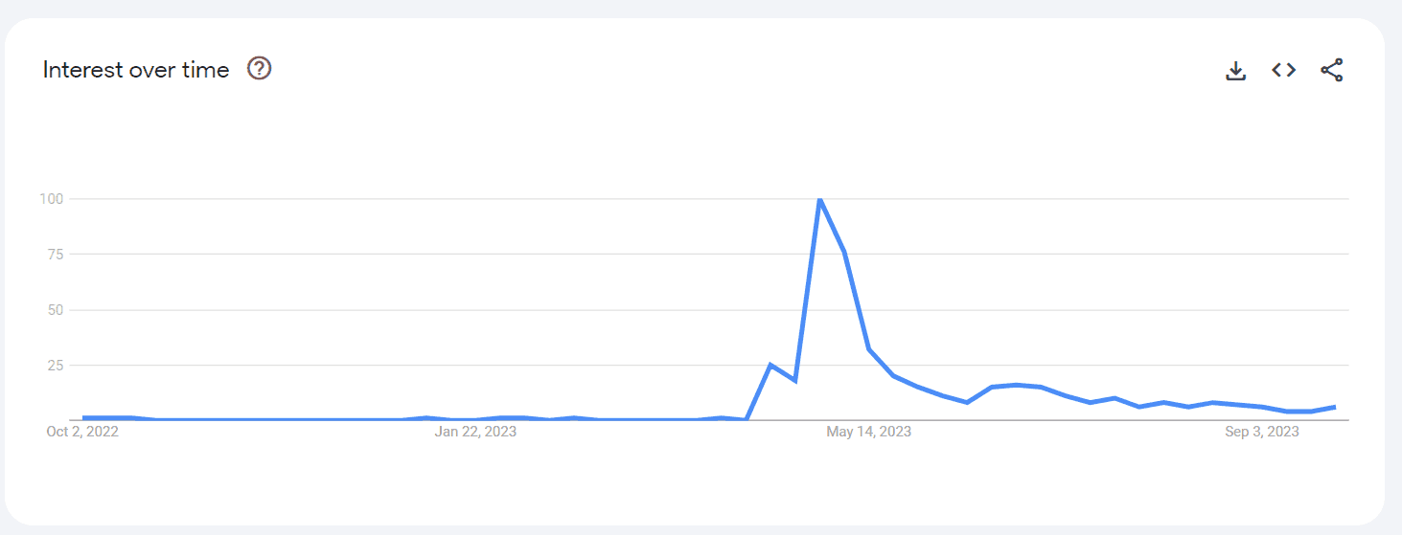1402x535 pixels.
Task: Click the point where the decline reaches 32
Action: tap(869, 349)
